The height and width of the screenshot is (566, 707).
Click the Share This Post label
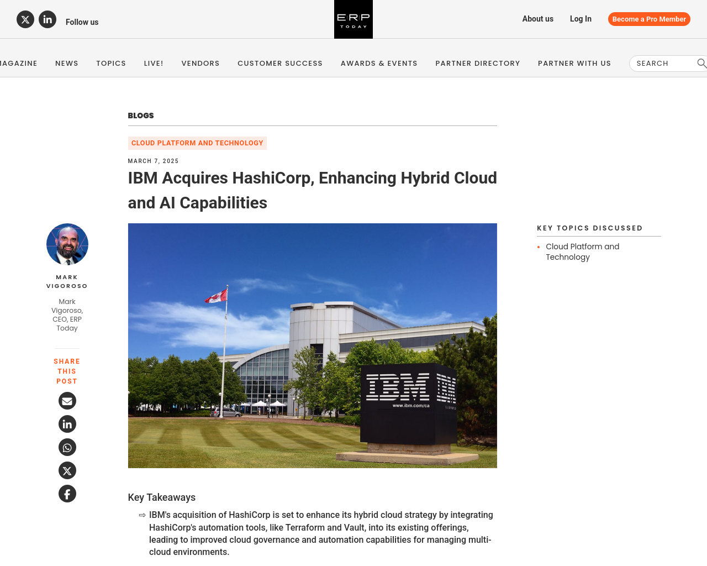[67, 371]
